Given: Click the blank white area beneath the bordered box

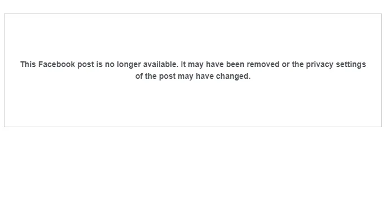Looking at the screenshot, I should click(193, 171).
